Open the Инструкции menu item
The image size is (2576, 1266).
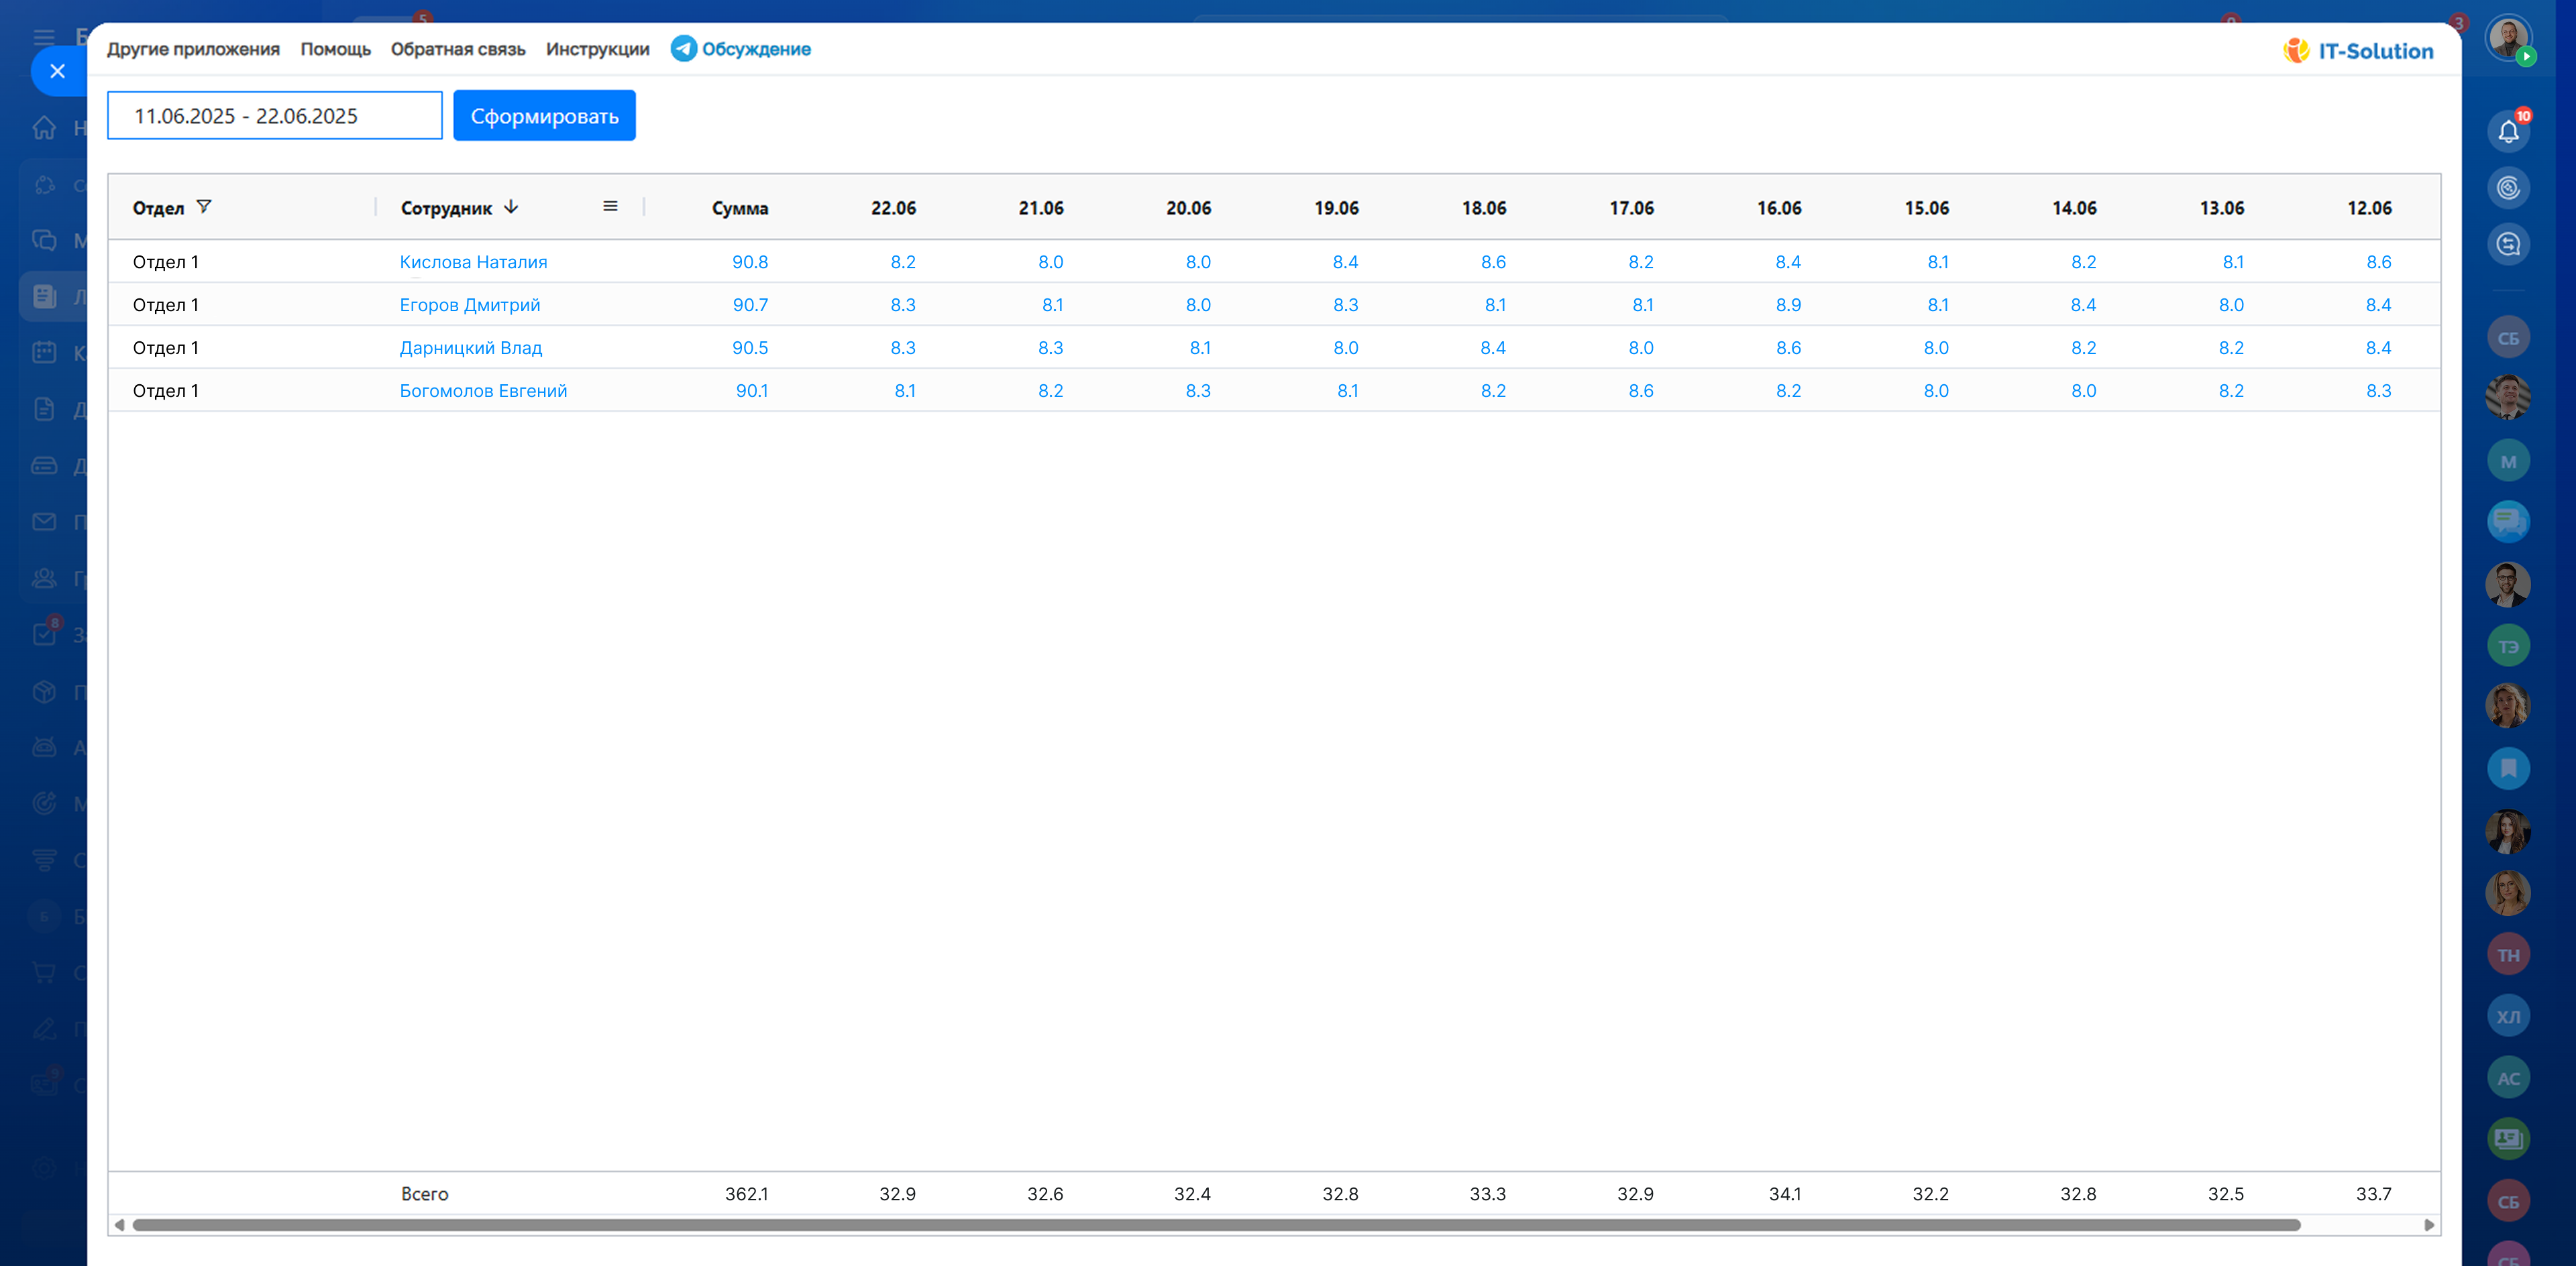[x=597, y=49]
